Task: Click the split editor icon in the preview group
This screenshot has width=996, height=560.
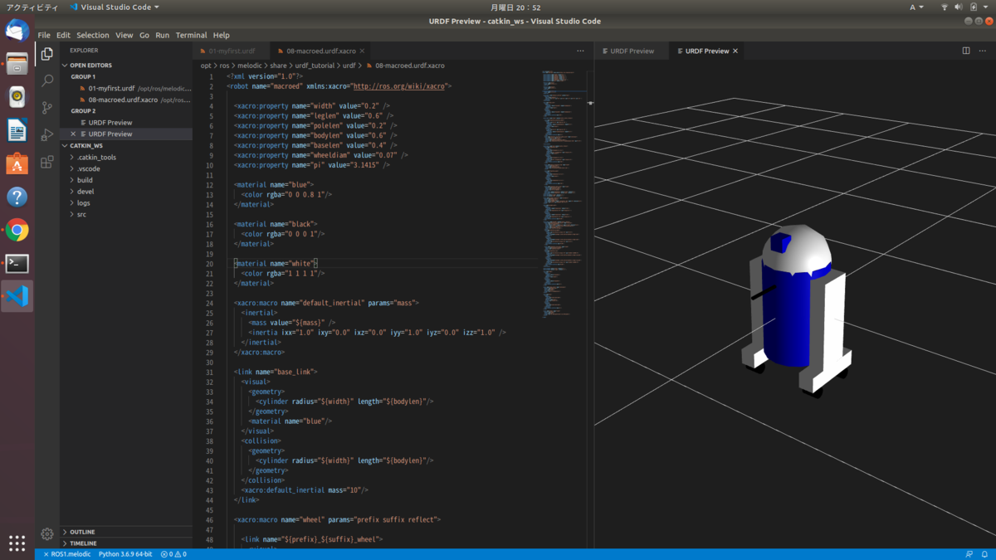Action: 966,51
